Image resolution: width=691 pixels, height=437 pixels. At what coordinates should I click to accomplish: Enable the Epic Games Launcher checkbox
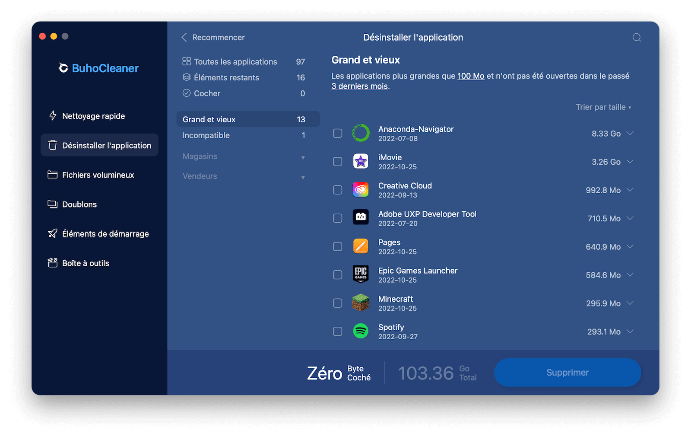coord(338,275)
